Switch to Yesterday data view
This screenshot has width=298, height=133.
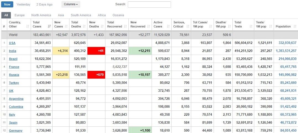(24, 4)
